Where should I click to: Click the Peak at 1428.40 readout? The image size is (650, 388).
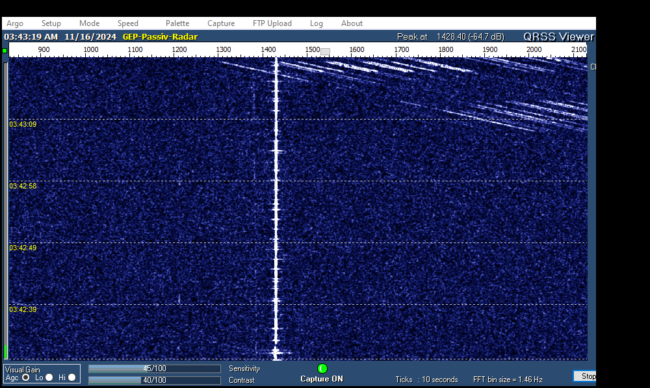coord(450,36)
